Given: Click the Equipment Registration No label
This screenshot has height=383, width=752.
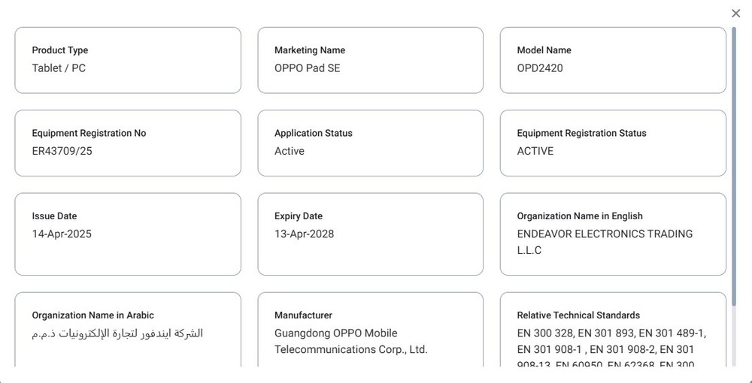Looking at the screenshot, I should tap(89, 133).
